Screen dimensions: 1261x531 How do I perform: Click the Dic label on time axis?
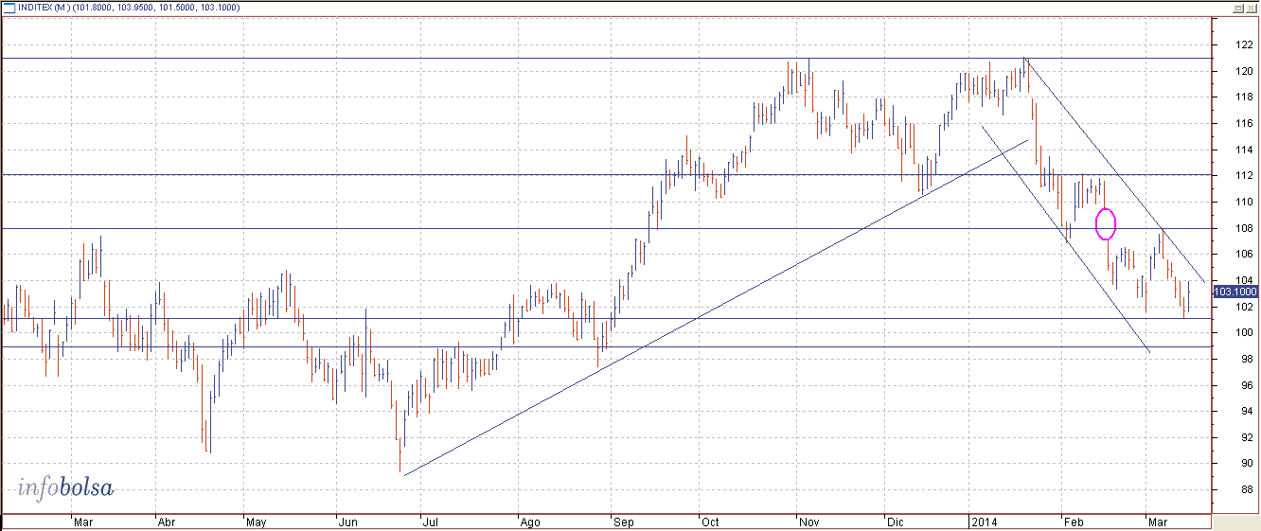pos(895,522)
